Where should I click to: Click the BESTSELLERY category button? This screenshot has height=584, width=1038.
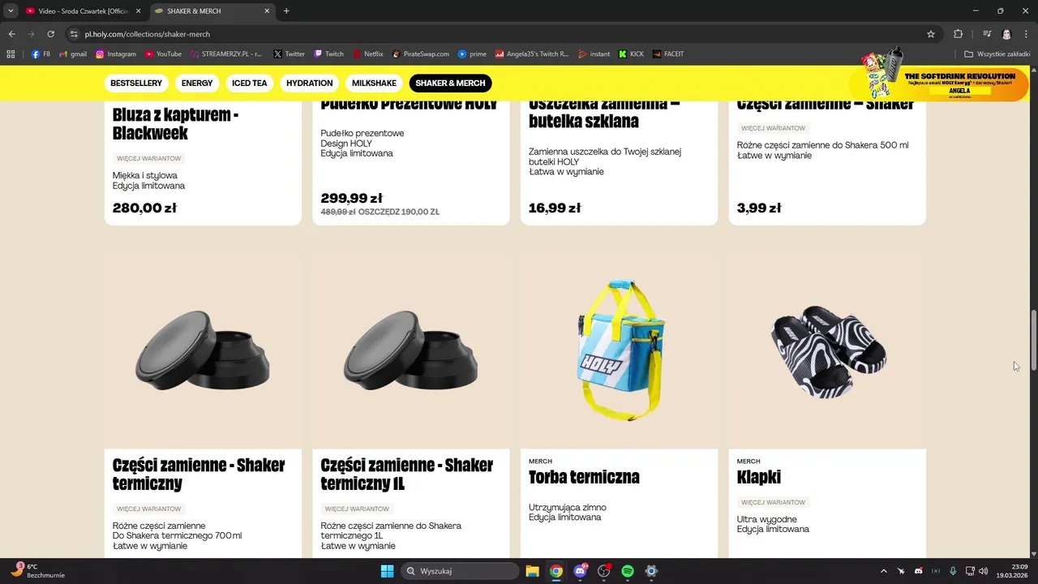(136, 83)
